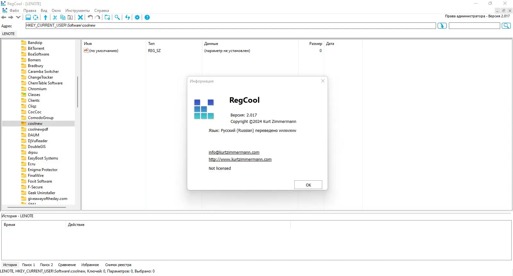Click the registry tree vertical scrollbar
This screenshot has height=276, width=513.
coord(78,91)
